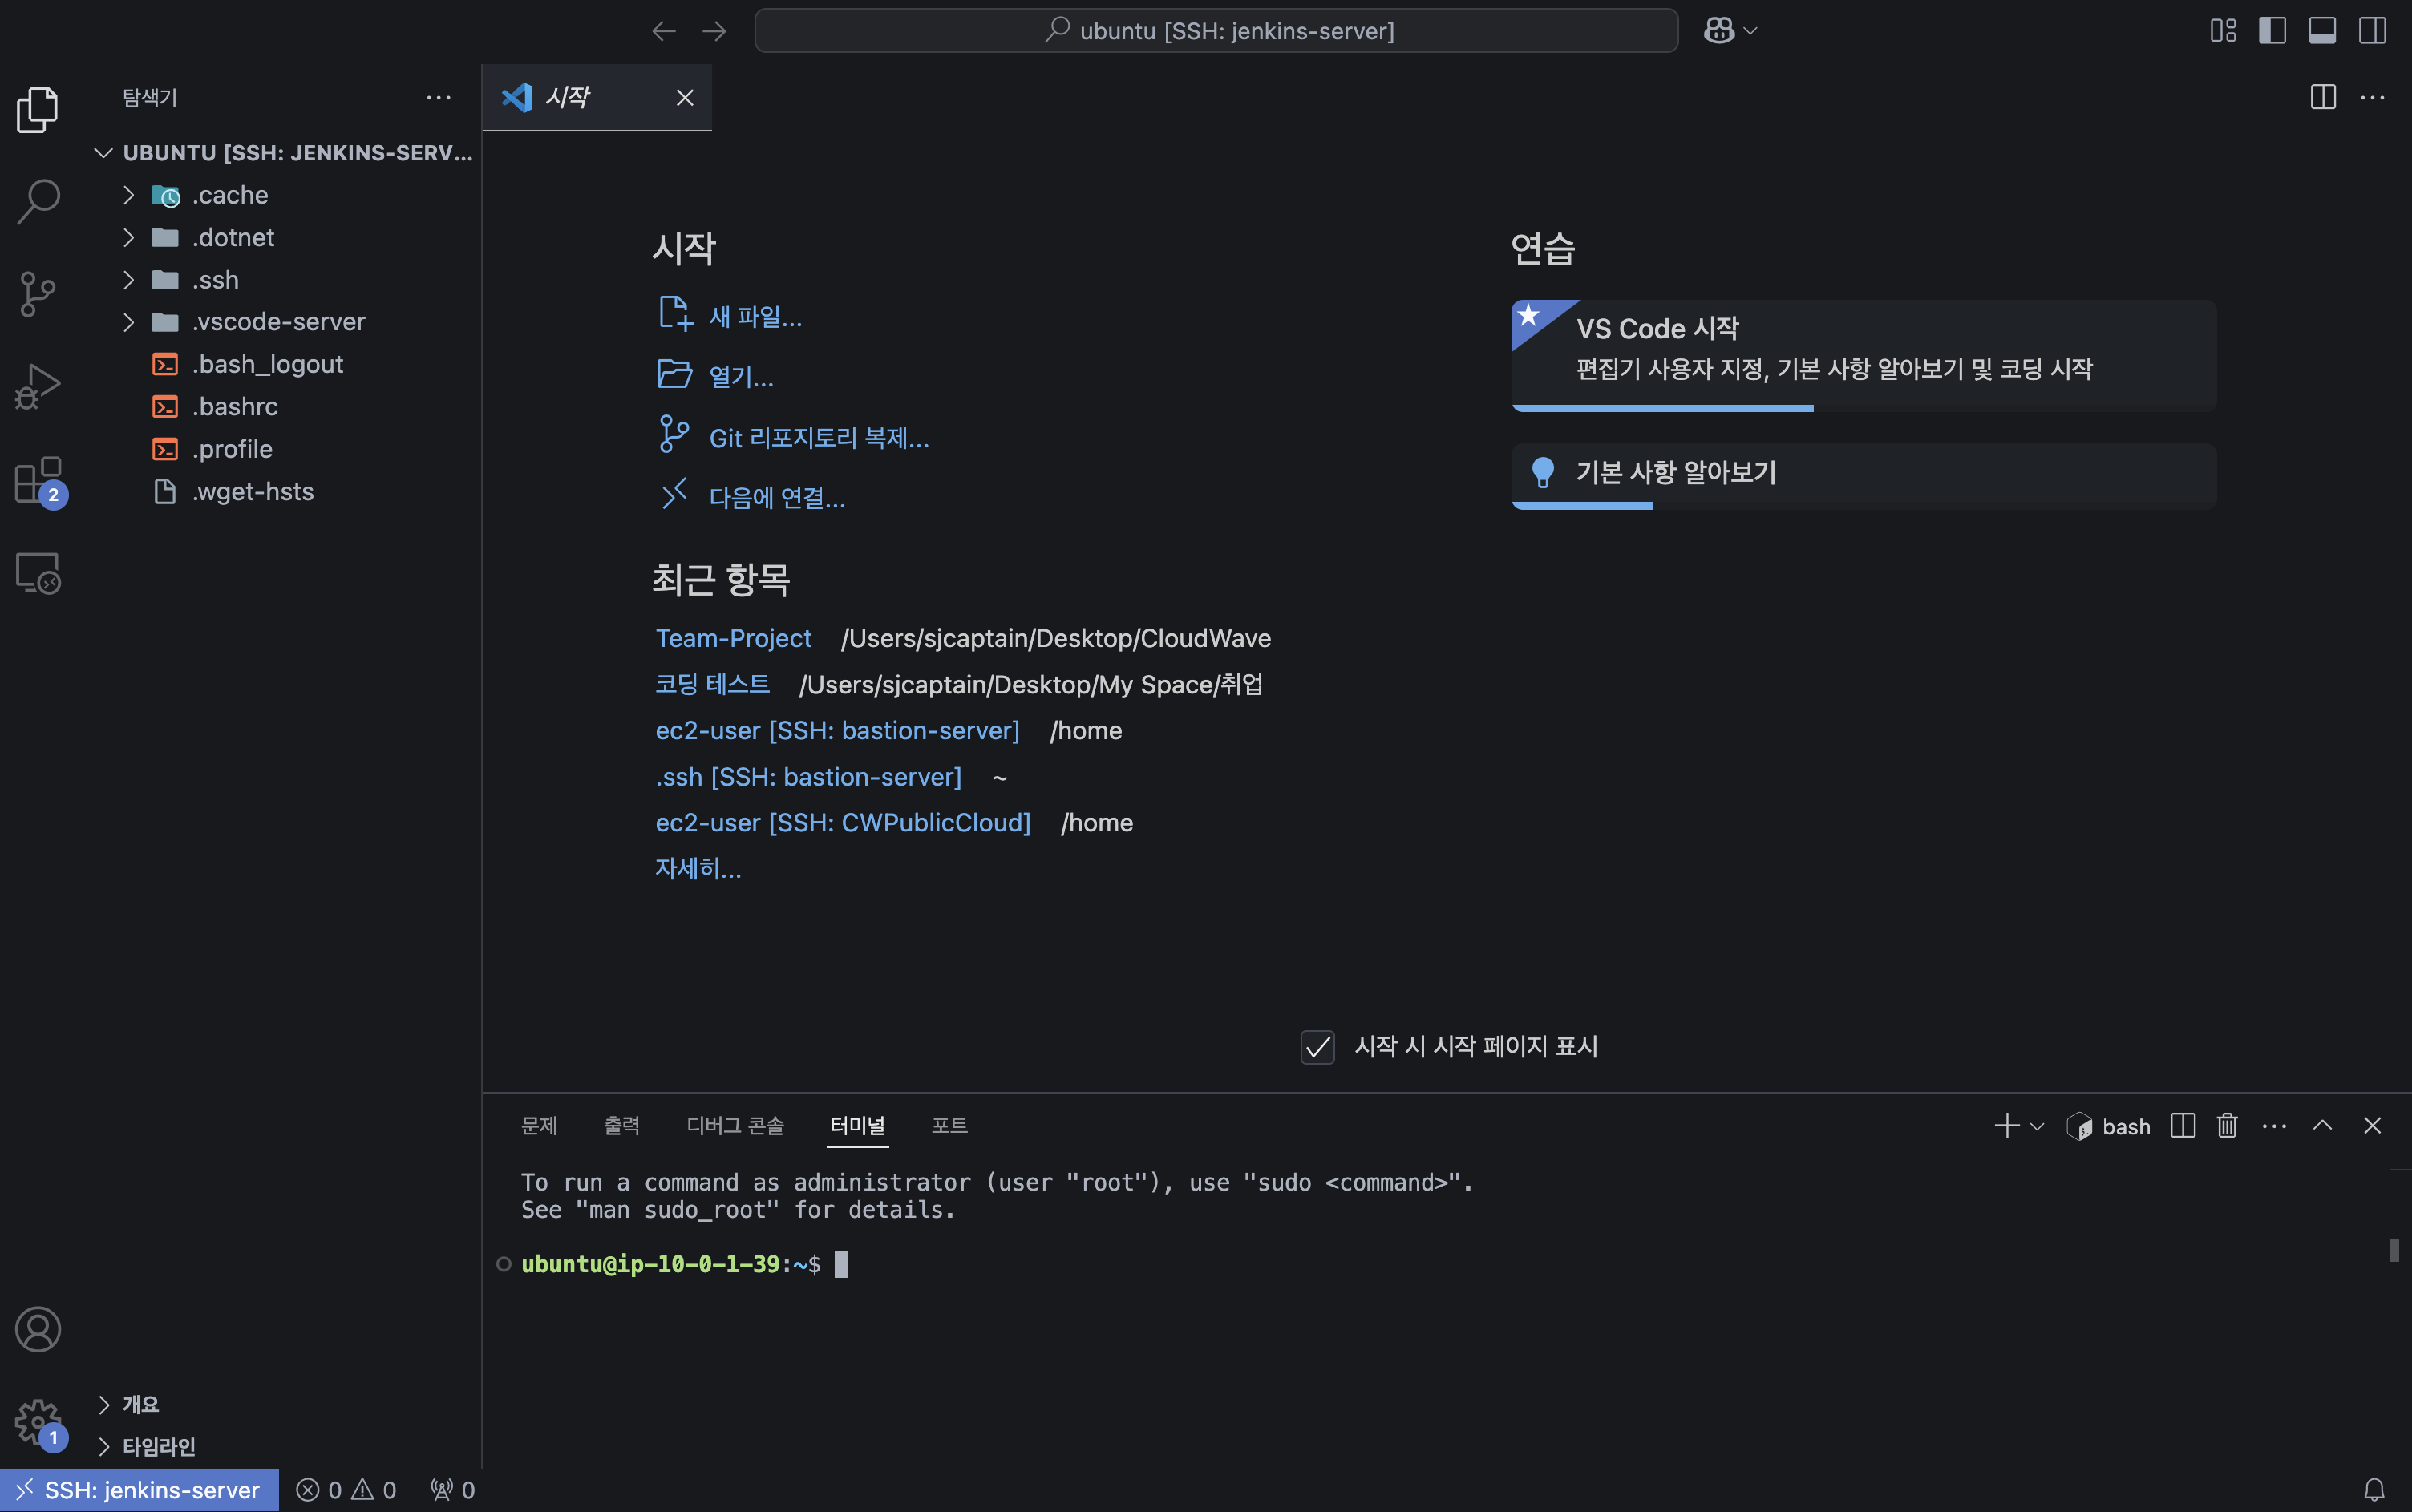Screen dimensions: 2412x1512
Task: Toggle the primary side bar visibility
Action: (x=2272, y=31)
